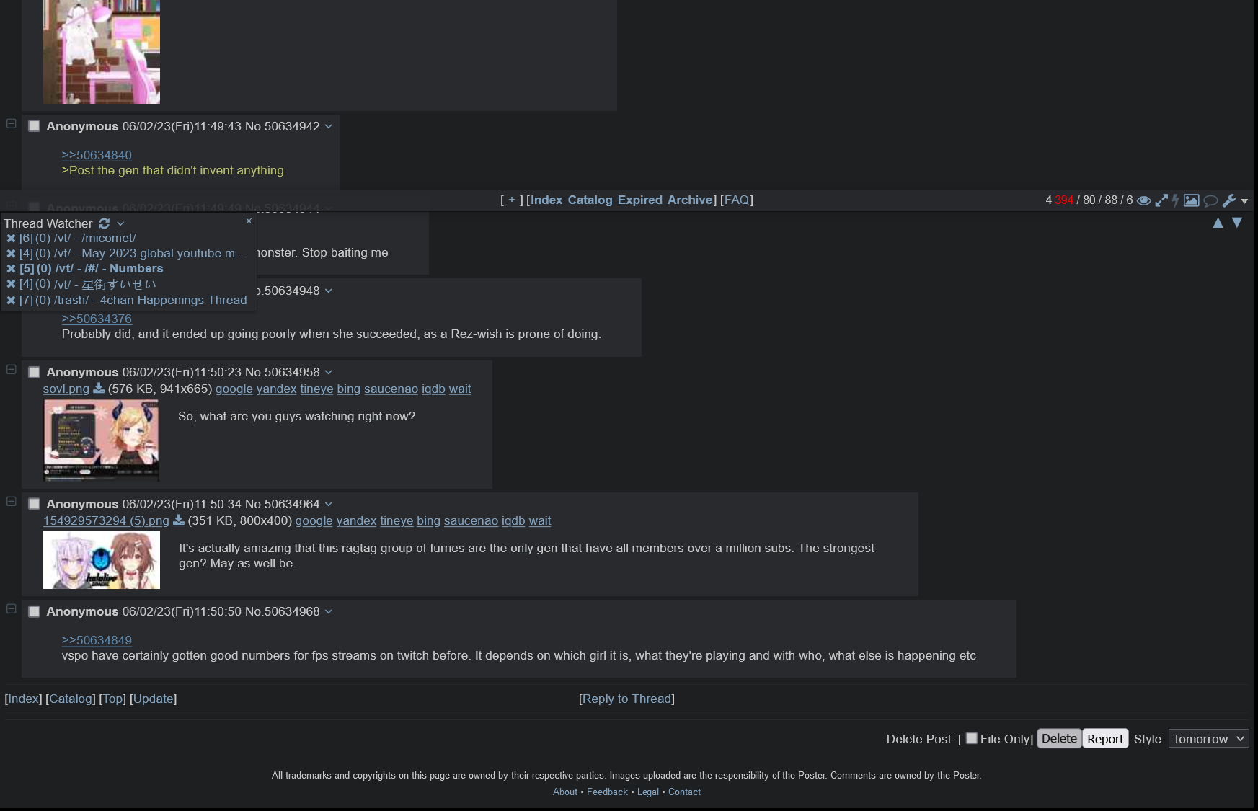Jump to page top with up triangle

coord(1218,223)
